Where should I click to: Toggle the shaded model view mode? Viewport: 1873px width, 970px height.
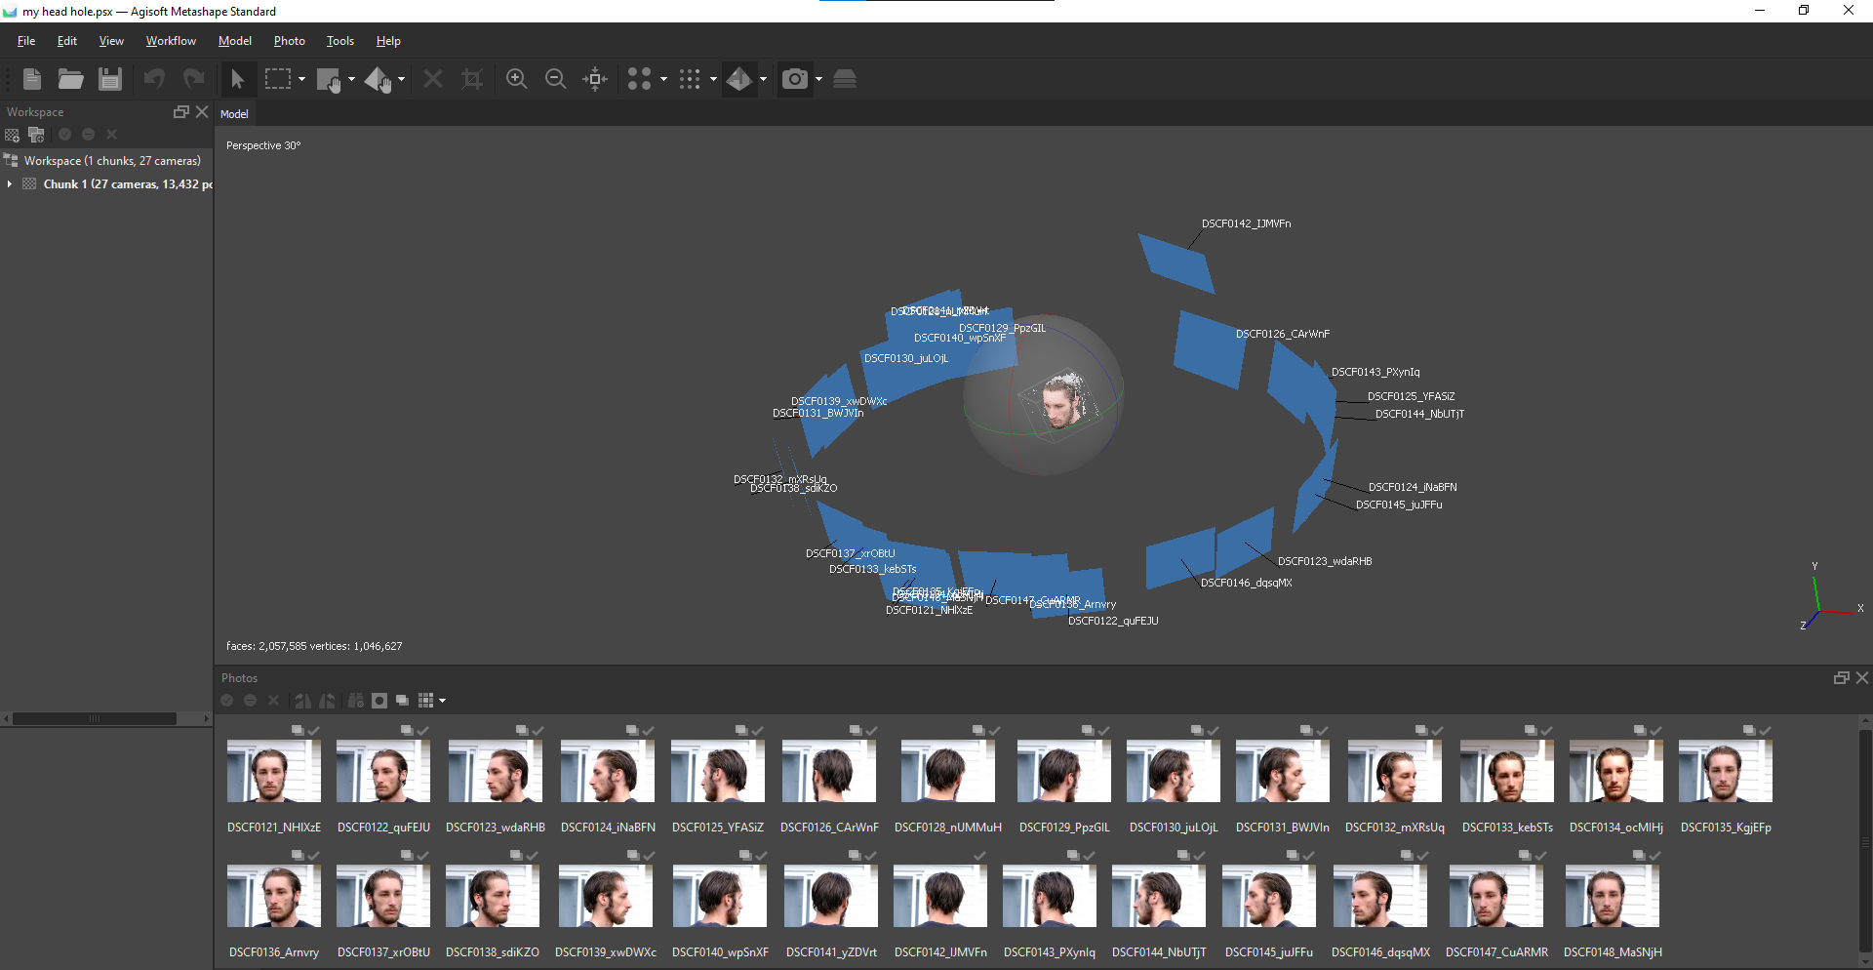tap(739, 79)
